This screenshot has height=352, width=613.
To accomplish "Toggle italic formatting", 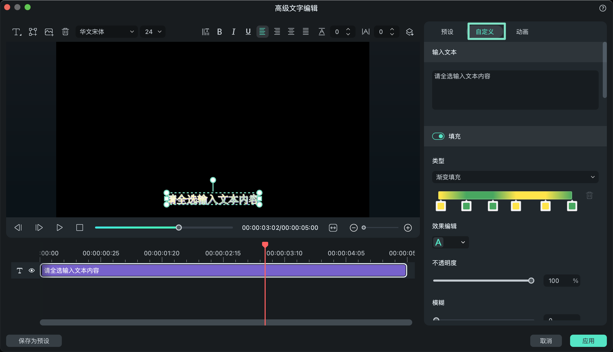I will [233, 32].
